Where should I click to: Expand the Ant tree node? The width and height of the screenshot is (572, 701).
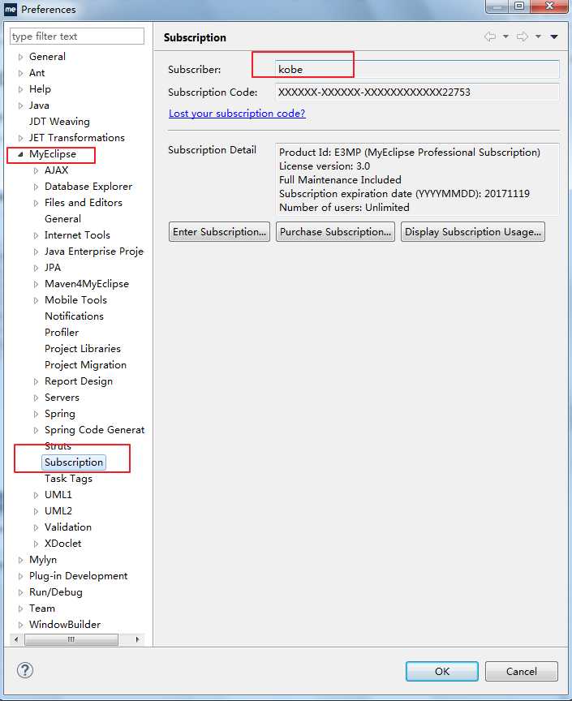pyautogui.click(x=20, y=73)
